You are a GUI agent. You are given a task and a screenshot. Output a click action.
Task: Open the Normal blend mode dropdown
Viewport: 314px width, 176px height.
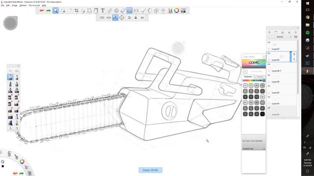[x=280, y=37]
